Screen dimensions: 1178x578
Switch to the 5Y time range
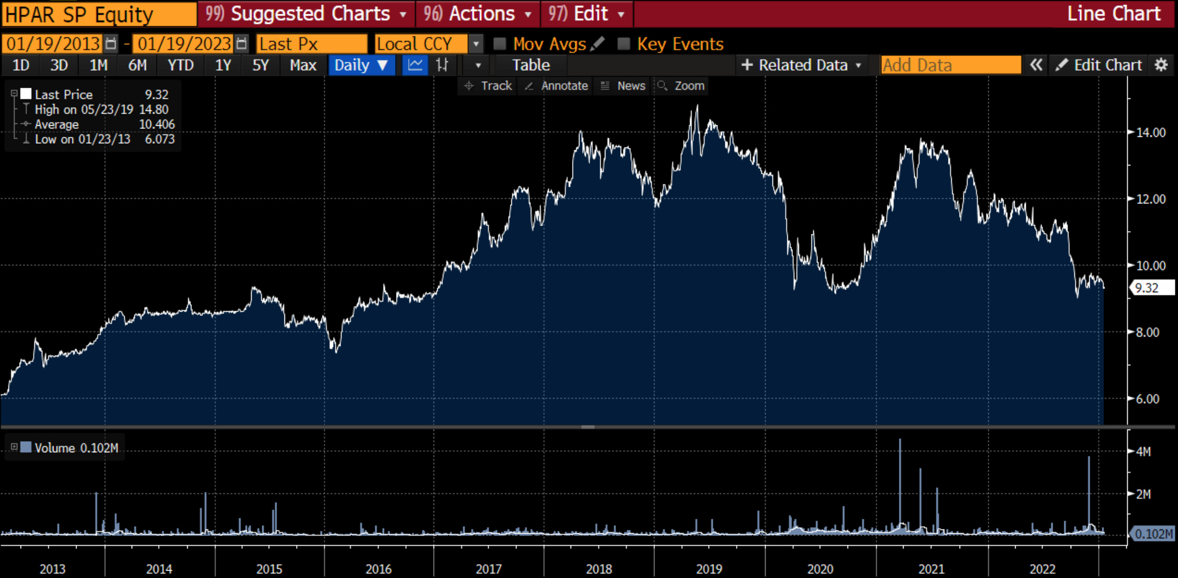(260, 65)
